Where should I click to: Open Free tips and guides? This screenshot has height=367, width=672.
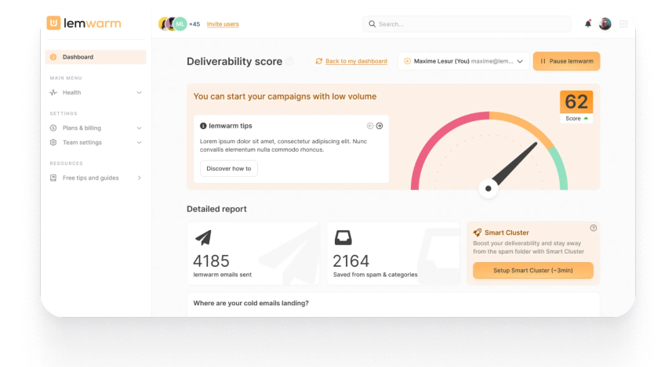(x=96, y=178)
